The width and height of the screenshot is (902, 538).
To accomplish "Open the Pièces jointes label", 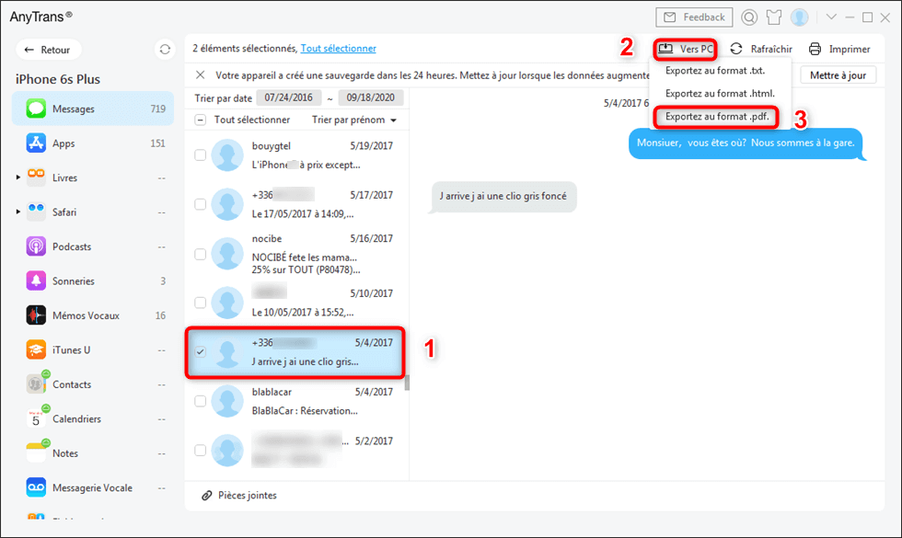I will pos(248,496).
